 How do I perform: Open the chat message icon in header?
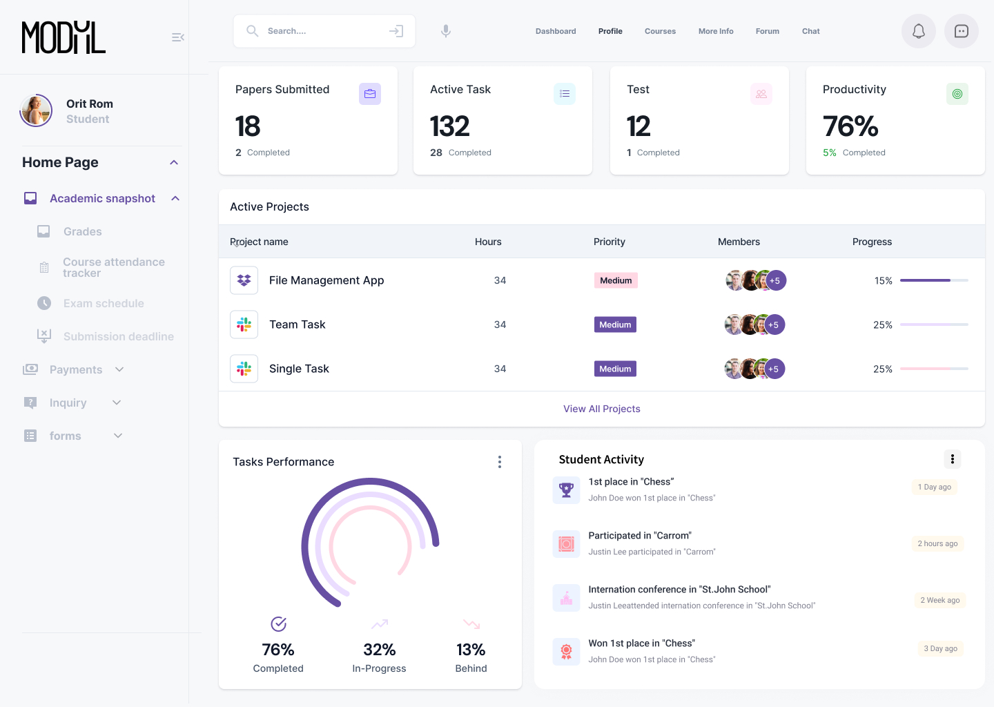tap(961, 31)
